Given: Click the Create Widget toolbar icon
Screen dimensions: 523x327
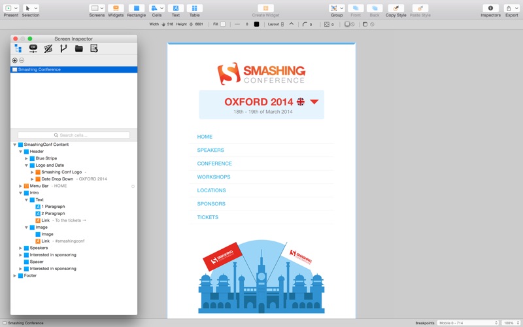Looking at the screenshot, I should pyautogui.click(x=265, y=8).
